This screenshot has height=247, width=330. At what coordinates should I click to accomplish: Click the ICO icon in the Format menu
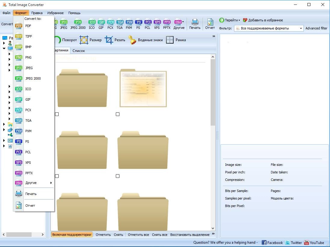pos(19,89)
